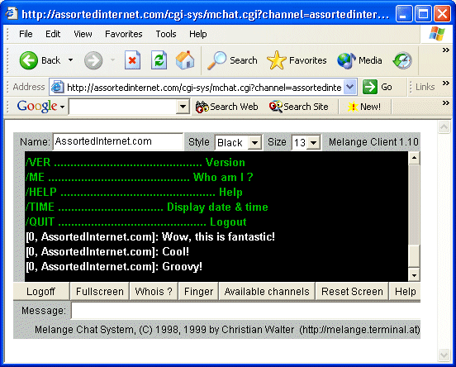456x367 pixels.
Task: Click the chat window scrollbar thumb
Action: coord(414,255)
